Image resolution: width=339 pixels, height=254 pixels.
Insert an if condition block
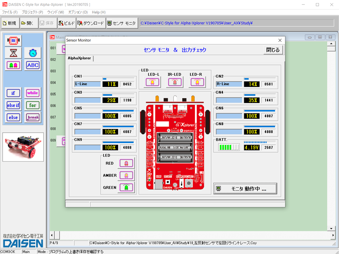pyautogui.click(x=13, y=93)
